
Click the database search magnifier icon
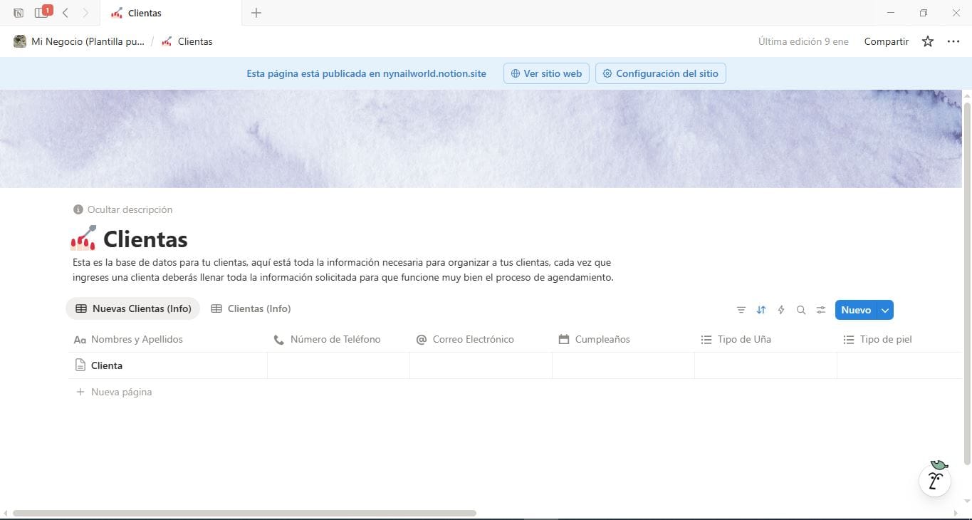coord(801,310)
